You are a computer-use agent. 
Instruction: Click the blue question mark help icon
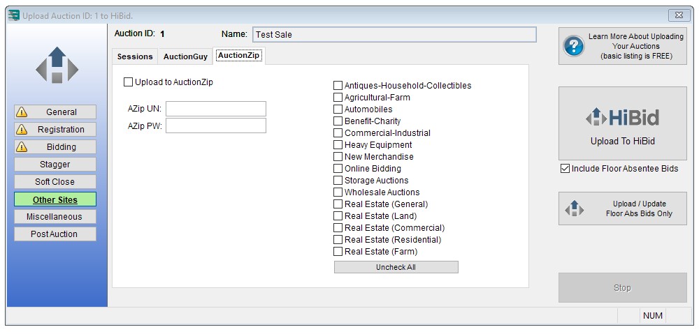tap(574, 46)
